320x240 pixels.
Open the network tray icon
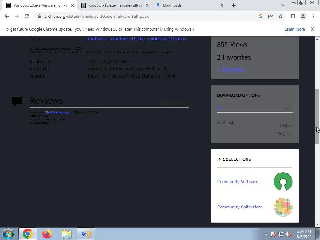281,234
